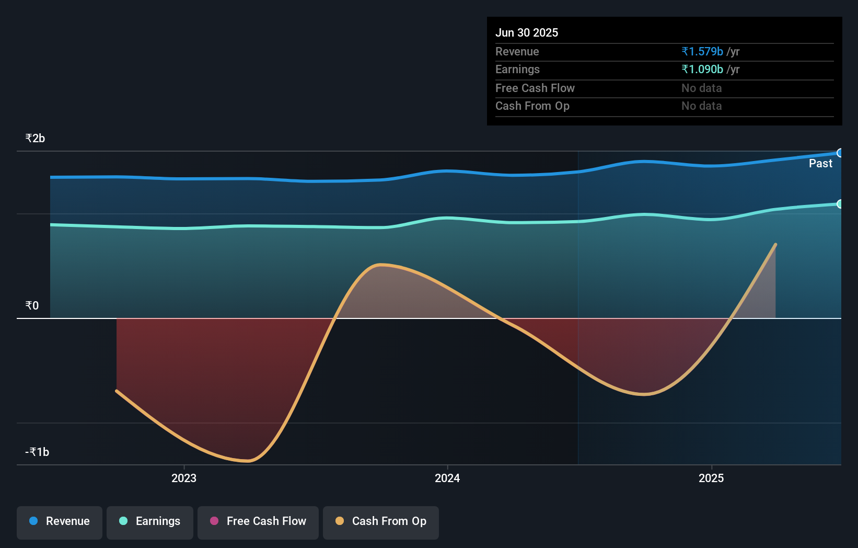
Task: Click the pink Free Cash Flow legend dot
Action: pos(214,521)
